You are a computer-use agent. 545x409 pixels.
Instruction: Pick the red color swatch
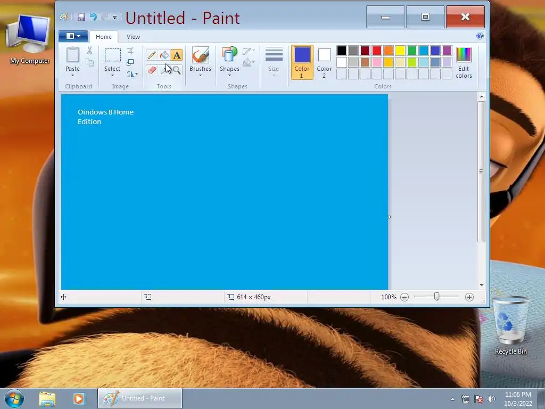377,51
